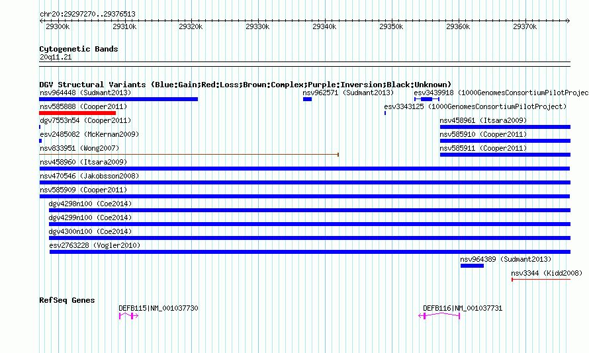Select the blue nsv964448 gain bar
Image resolution: width=589 pixels, height=353 pixels.
tap(118, 99)
